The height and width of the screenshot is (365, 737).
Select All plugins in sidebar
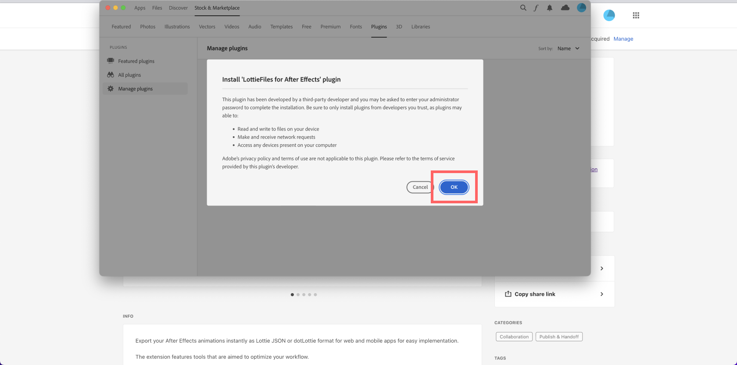pos(145,75)
